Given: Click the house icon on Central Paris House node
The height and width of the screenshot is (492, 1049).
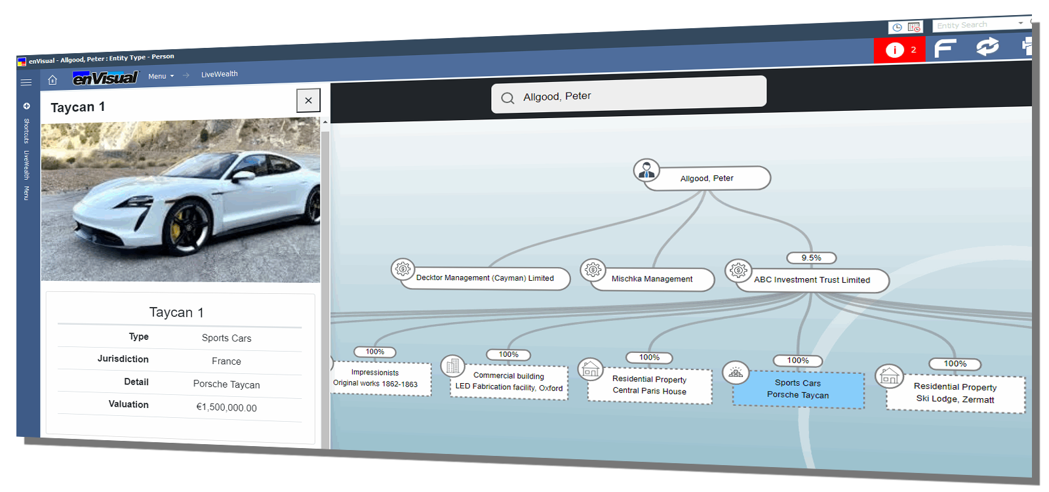Looking at the screenshot, I should coord(590,369).
